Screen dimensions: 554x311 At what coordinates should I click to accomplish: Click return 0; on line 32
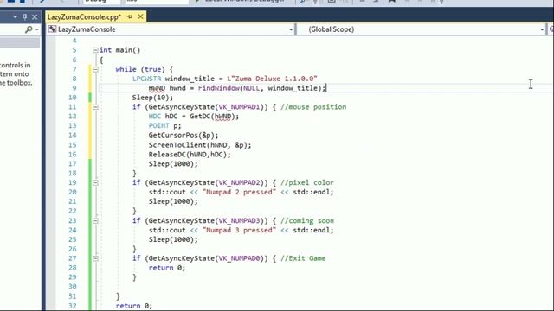(x=134, y=306)
